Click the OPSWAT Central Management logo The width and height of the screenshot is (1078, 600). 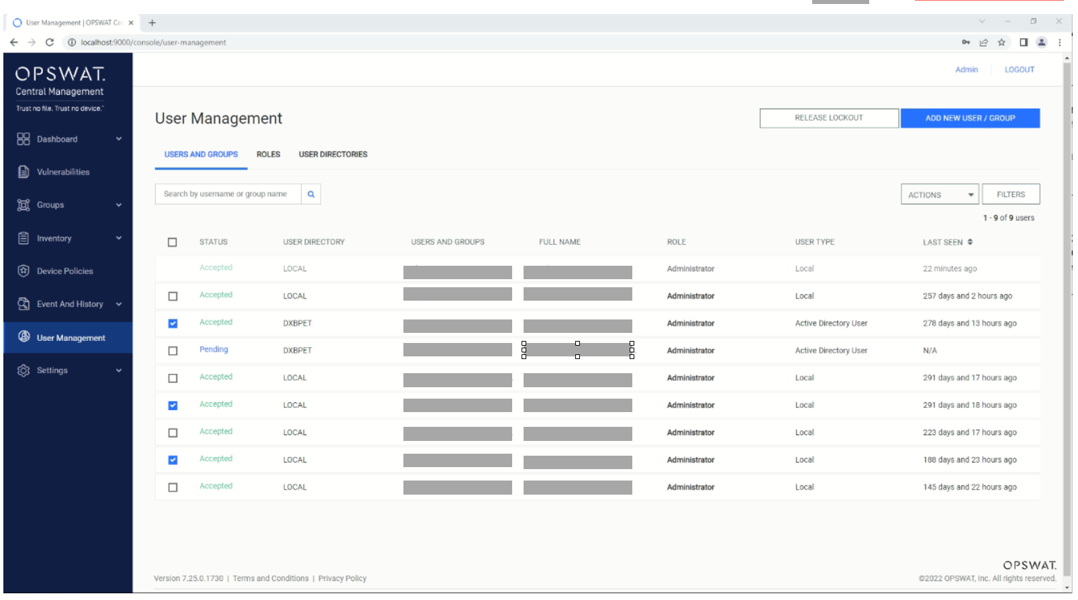click(60, 89)
